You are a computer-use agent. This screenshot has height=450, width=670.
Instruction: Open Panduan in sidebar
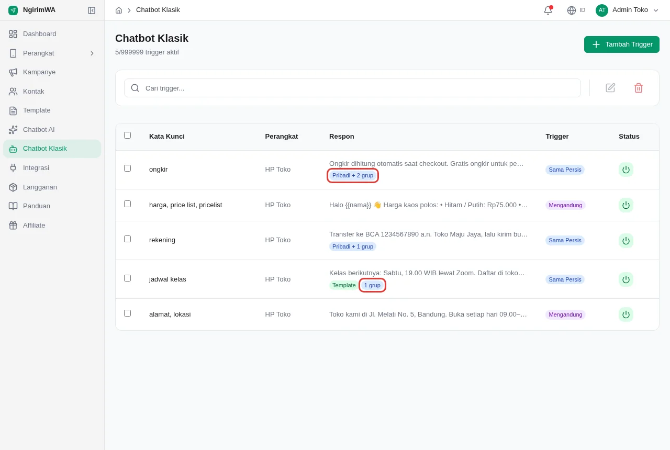tap(52, 206)
